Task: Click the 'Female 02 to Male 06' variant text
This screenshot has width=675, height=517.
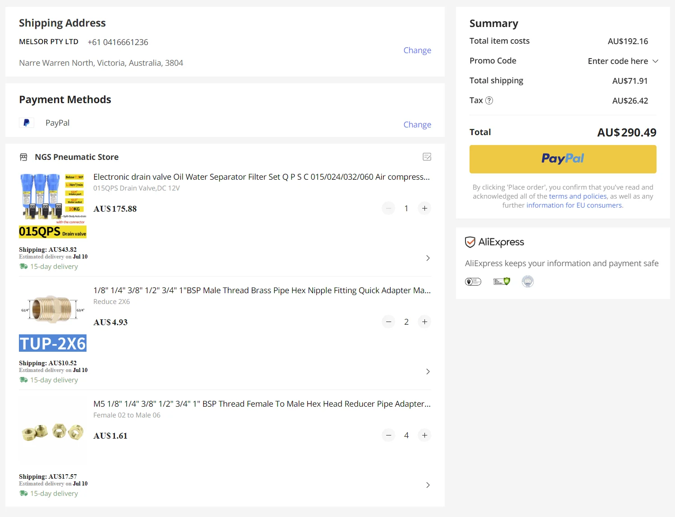Action: tap(127, 415)
